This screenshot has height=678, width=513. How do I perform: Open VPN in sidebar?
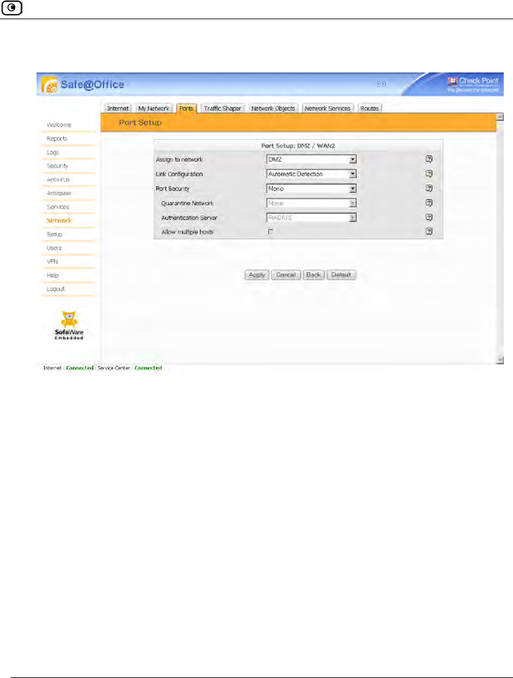pos(52,261)
